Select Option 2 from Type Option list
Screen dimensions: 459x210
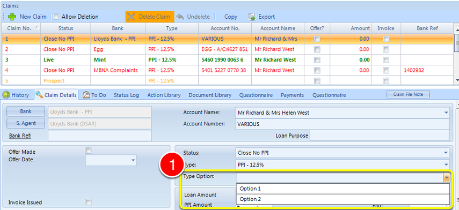[x=343, y=199]
